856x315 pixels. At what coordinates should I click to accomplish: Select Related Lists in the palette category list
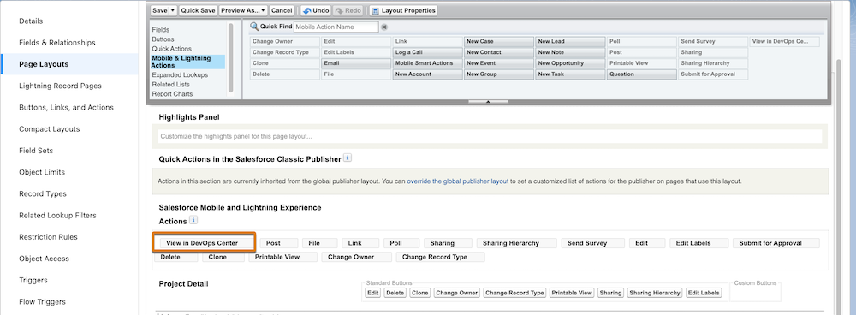click(x=171, y=85)
